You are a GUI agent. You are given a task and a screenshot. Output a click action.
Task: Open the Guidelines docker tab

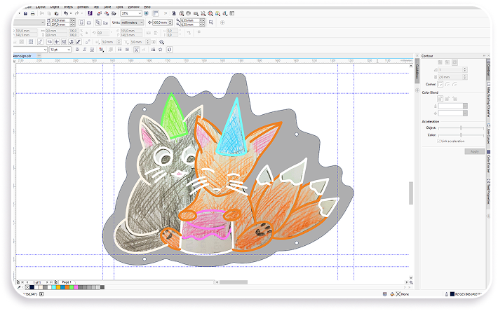(417, 71)
